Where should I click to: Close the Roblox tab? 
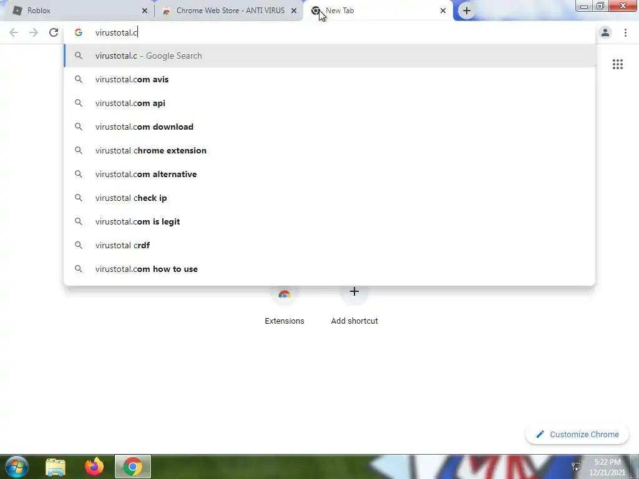(145, 11)
